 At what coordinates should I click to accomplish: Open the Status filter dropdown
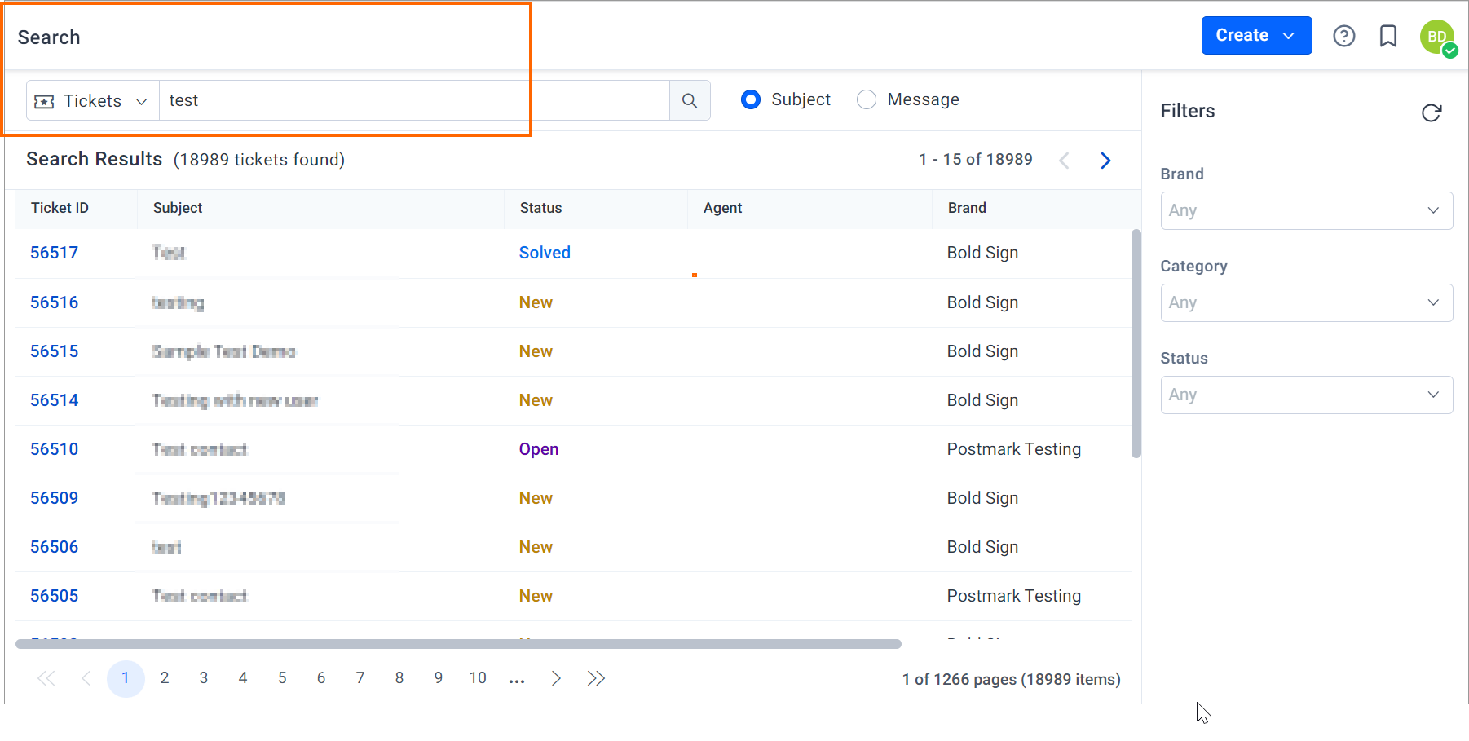[1306, 395]
